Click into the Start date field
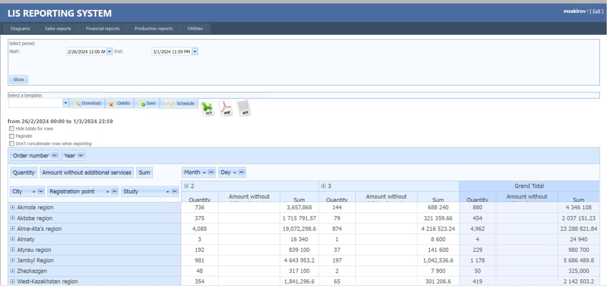607x286 pixels. tap(86, 51)
